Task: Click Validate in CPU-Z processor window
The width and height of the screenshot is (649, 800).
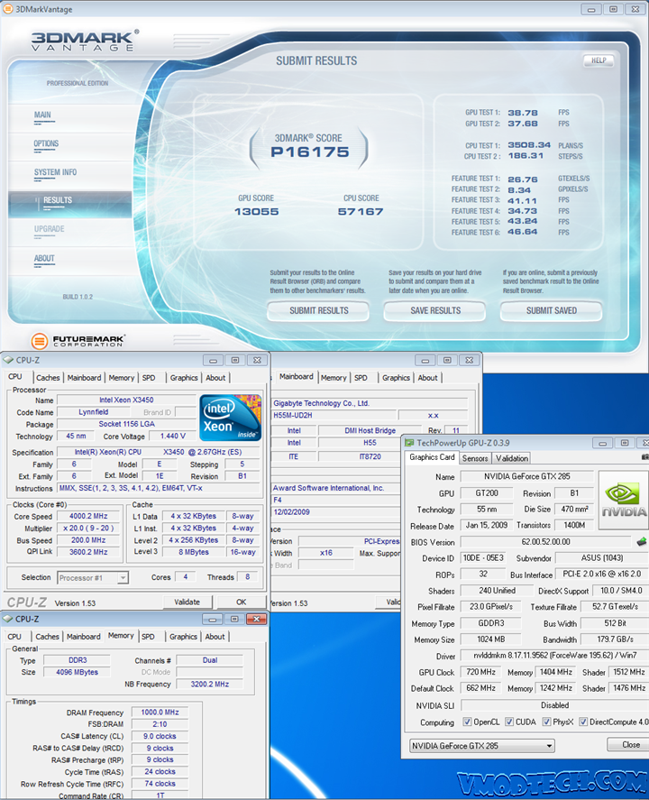Action: point(187,602)
